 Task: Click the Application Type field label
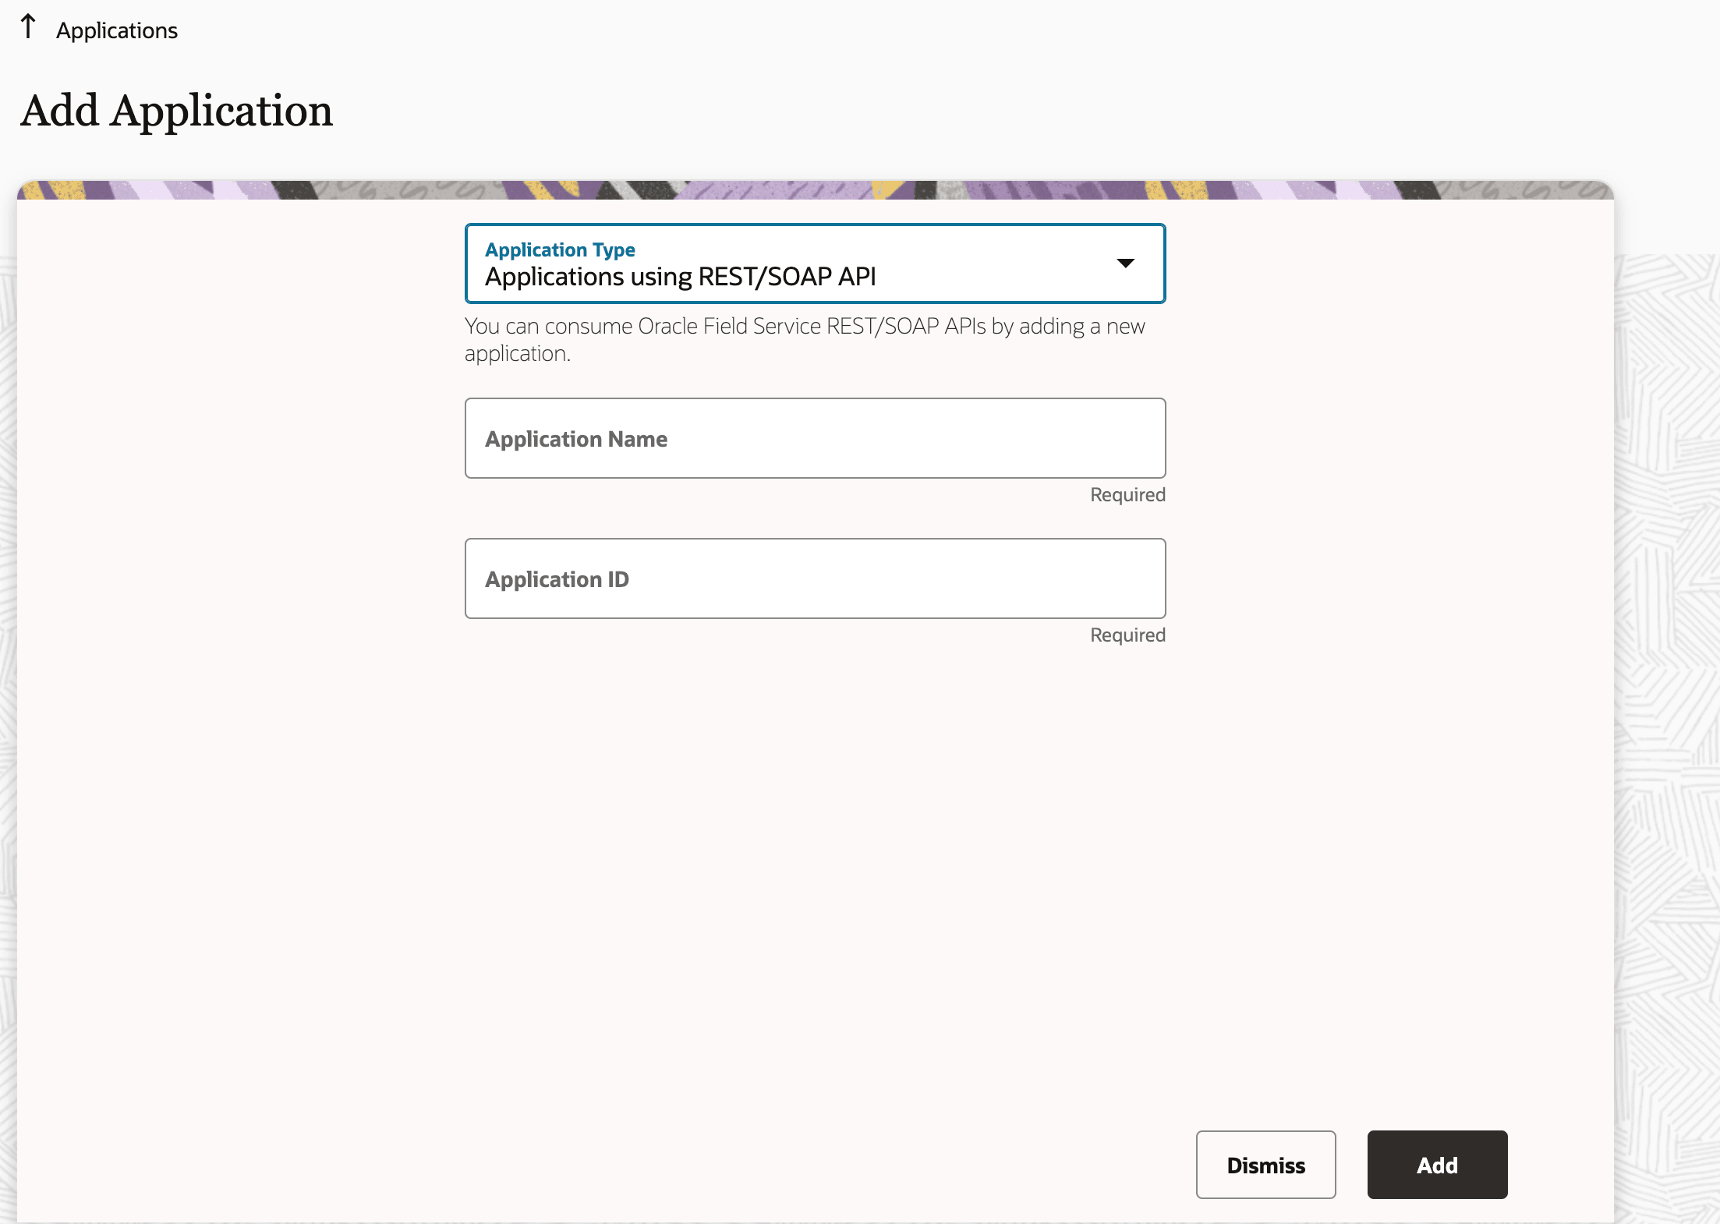560,249
